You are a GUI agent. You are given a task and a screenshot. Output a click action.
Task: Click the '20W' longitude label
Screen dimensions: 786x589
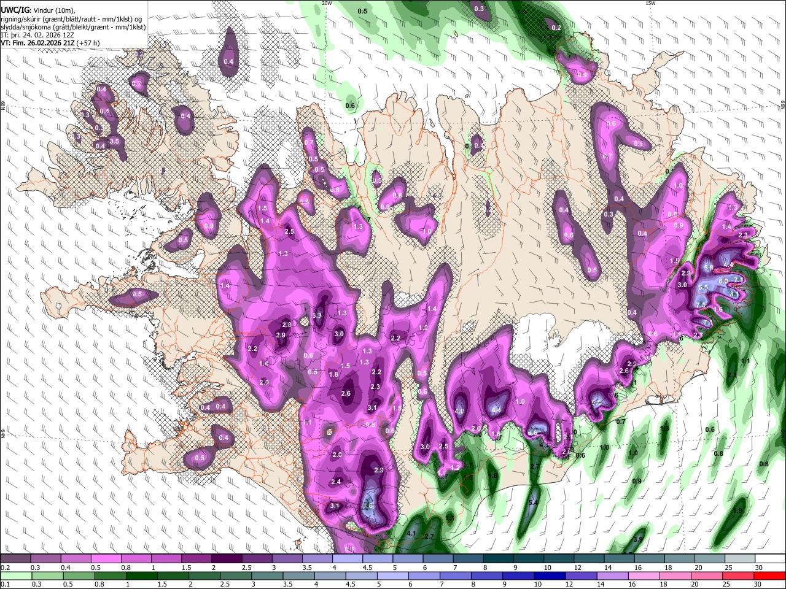(x=327, y=3)
